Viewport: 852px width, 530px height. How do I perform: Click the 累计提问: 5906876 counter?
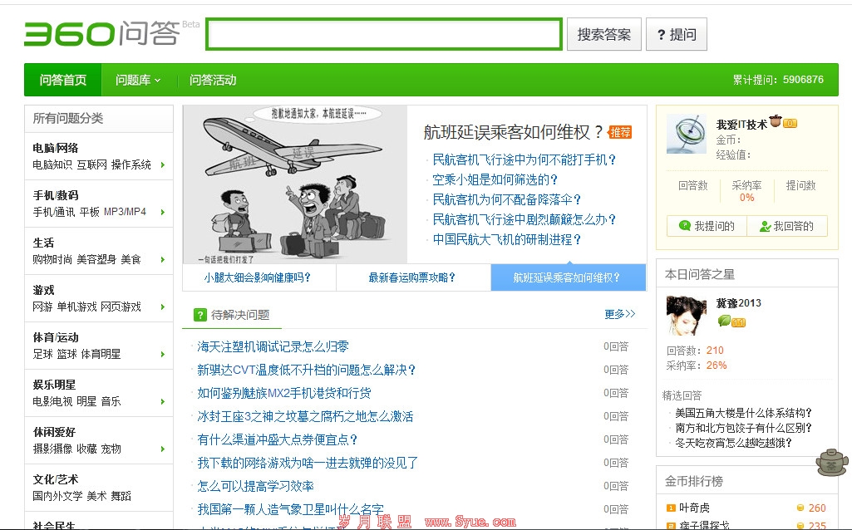[x=778, y=80]
